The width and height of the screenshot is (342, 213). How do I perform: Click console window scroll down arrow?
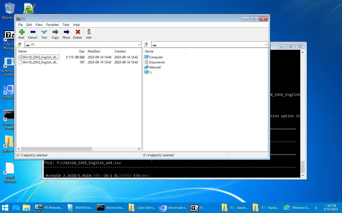coord(302,175)
